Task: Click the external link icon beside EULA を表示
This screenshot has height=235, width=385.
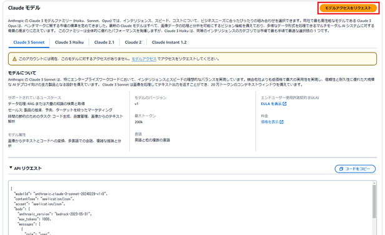Action: tap(284, 104)
